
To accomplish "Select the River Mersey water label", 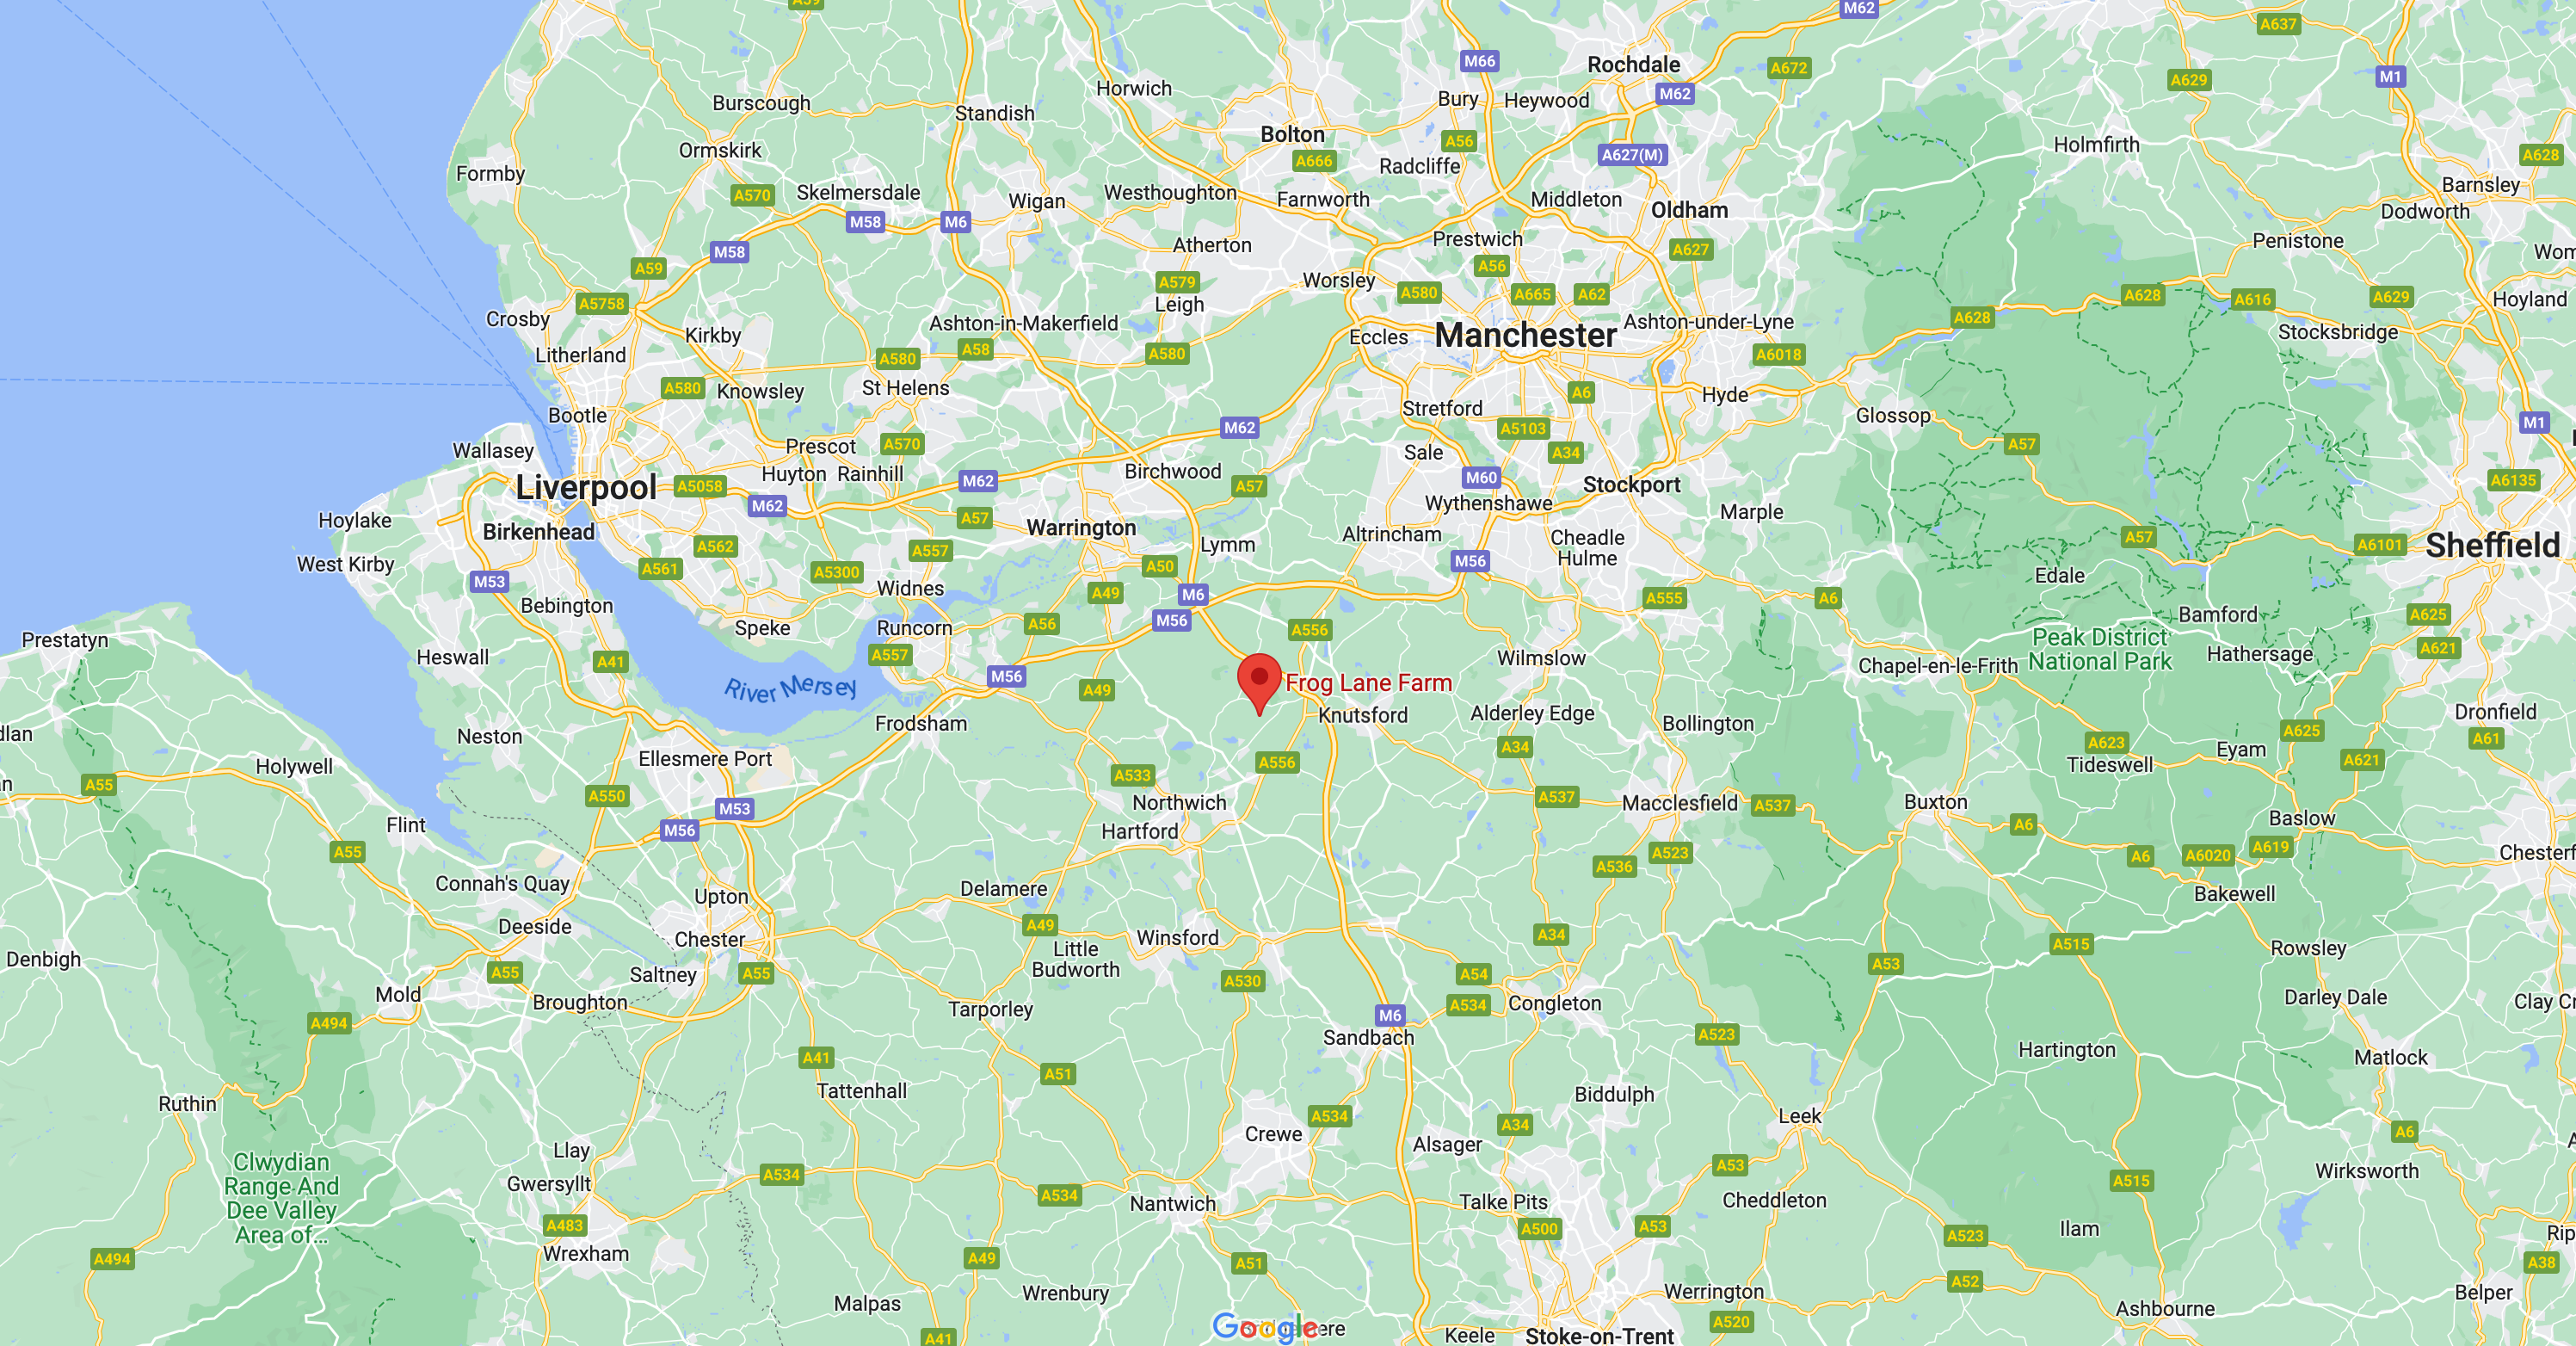I will (791, 688).
